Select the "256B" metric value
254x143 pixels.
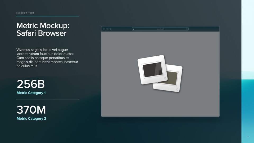pyautogui.click(x=31, y=84)
